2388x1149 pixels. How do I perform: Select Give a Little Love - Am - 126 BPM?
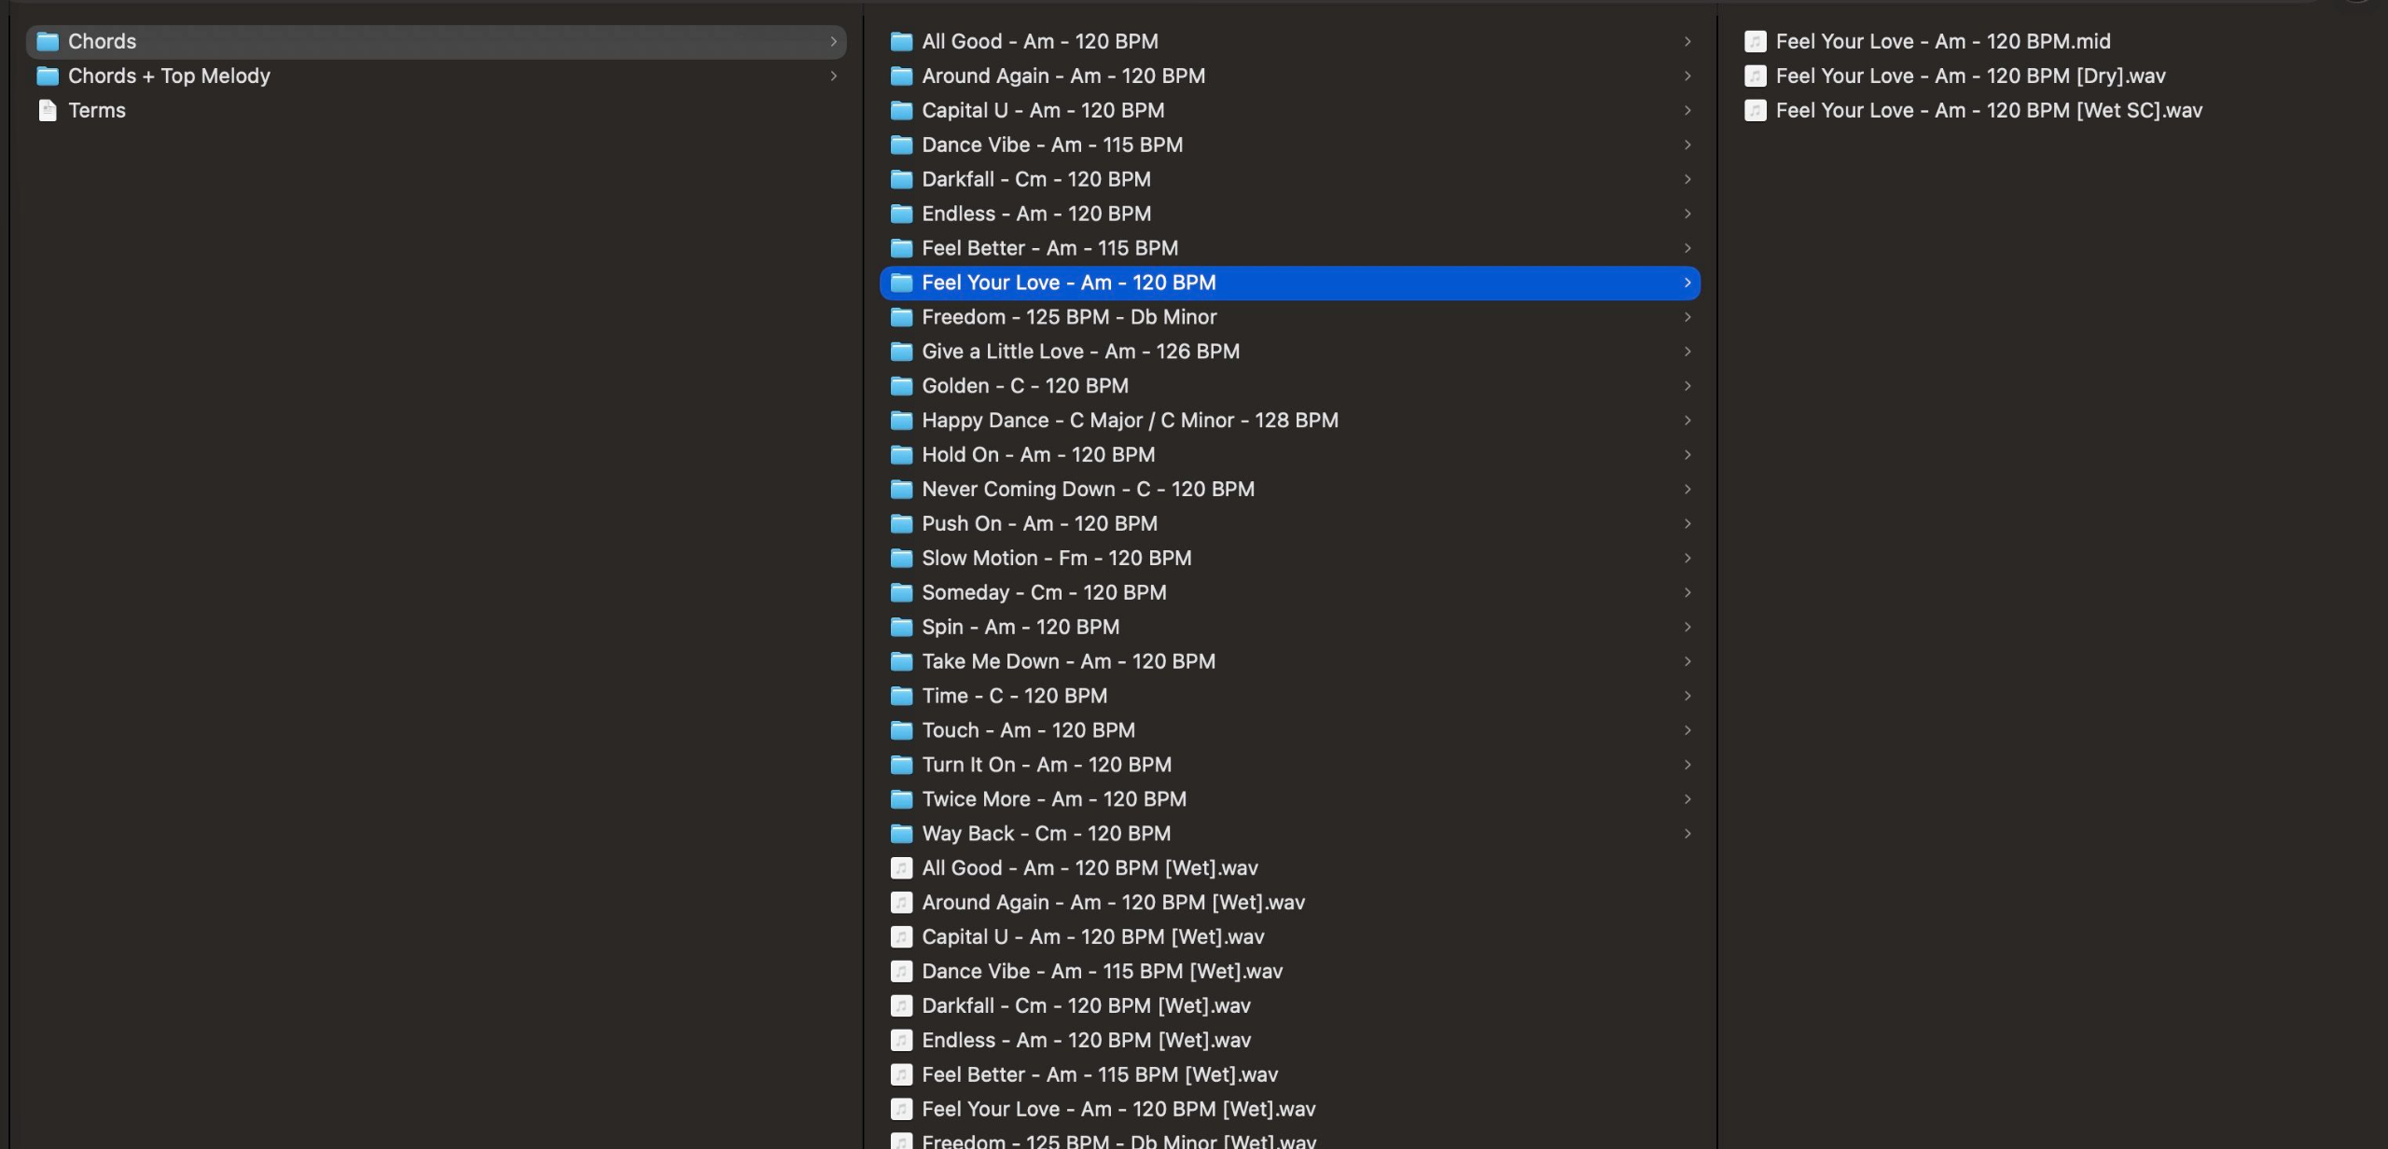[x=1080, y=352]
